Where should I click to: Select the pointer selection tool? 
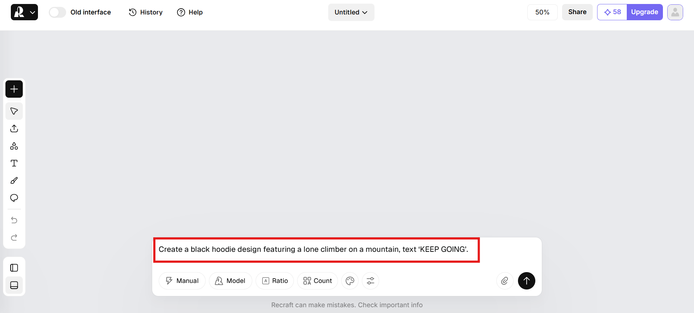(x=14, y=111)
